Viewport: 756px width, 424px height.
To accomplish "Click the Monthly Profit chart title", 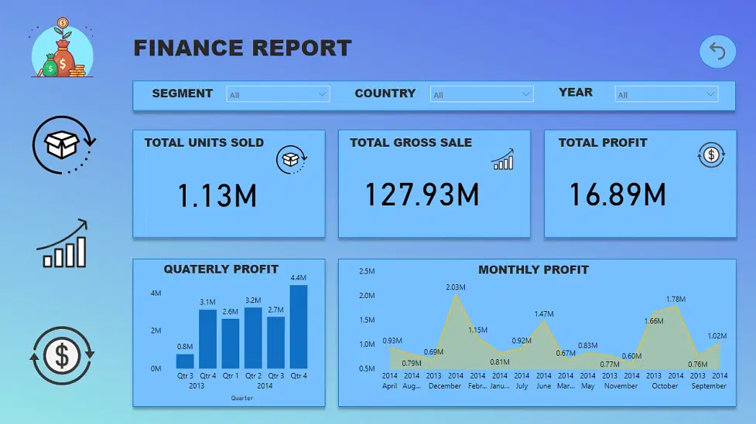I will coord(533,270).
